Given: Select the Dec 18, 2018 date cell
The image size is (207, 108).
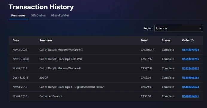Looking at the screenshot, I should click(20, 78).
